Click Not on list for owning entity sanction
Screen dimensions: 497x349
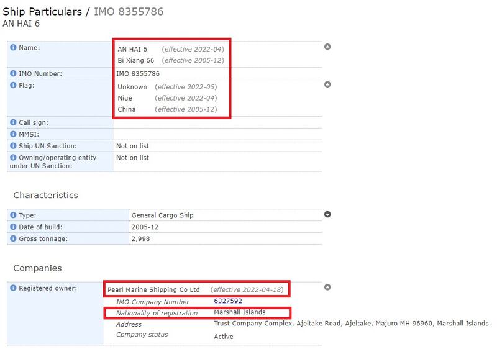point(132,158)
